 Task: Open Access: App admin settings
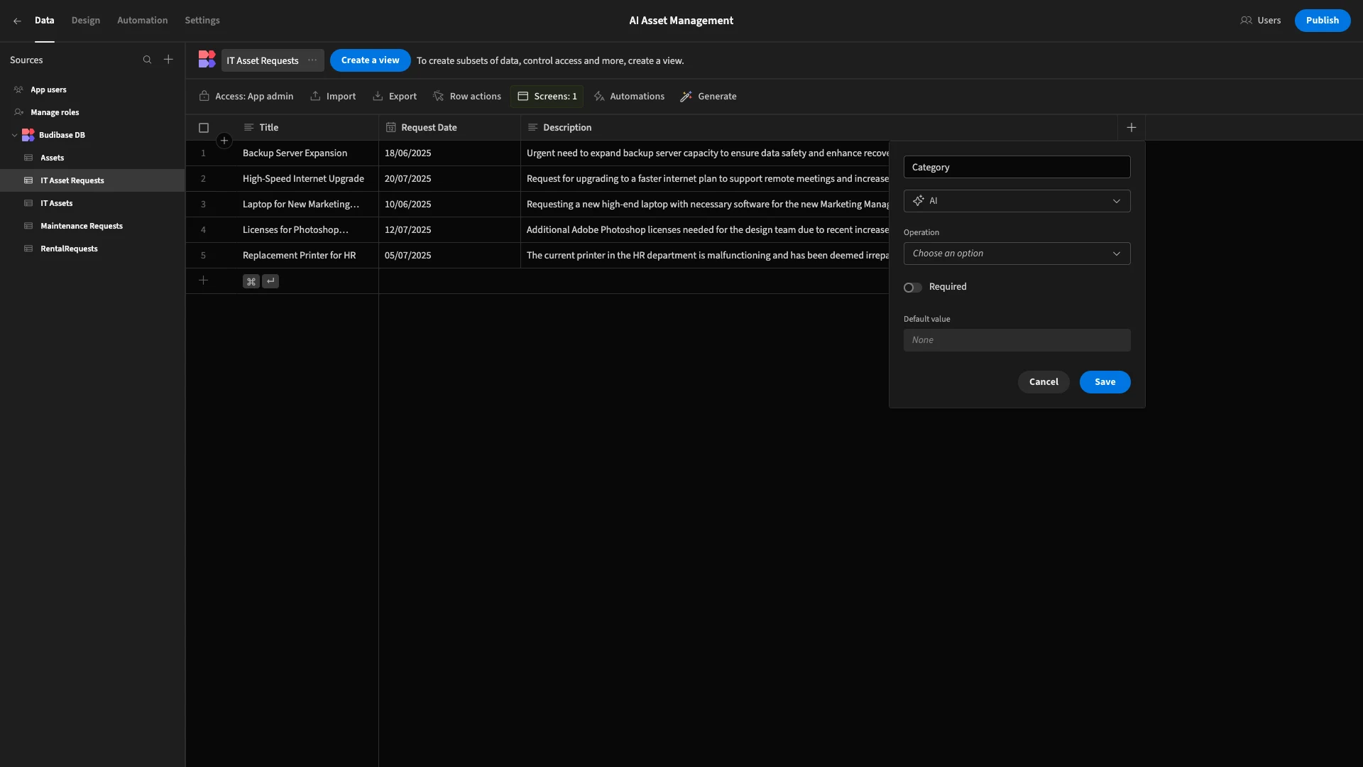tap(246, 97)
